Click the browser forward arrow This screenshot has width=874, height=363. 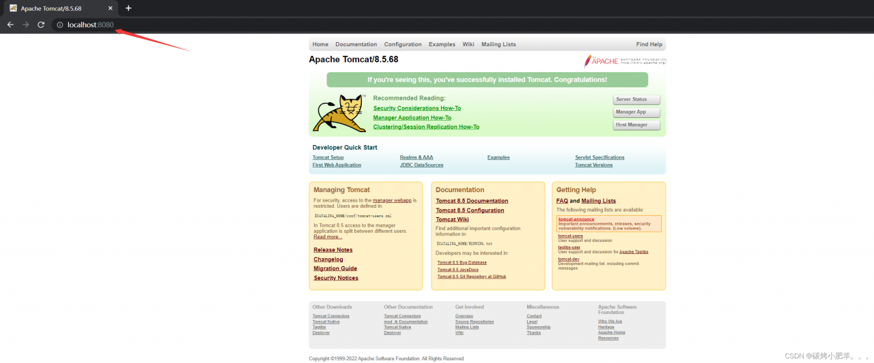point(26,25)
